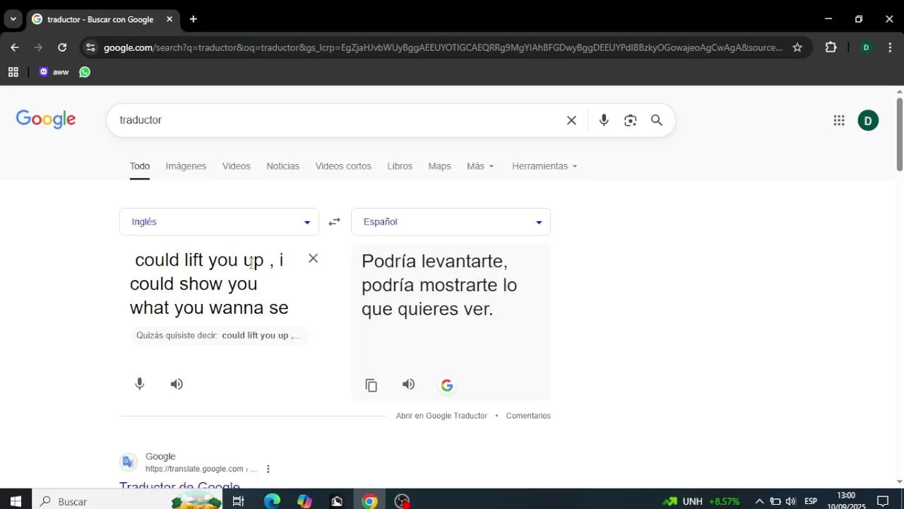Start voice search with microphone icon
904x509 pixels.
[604, 120]
